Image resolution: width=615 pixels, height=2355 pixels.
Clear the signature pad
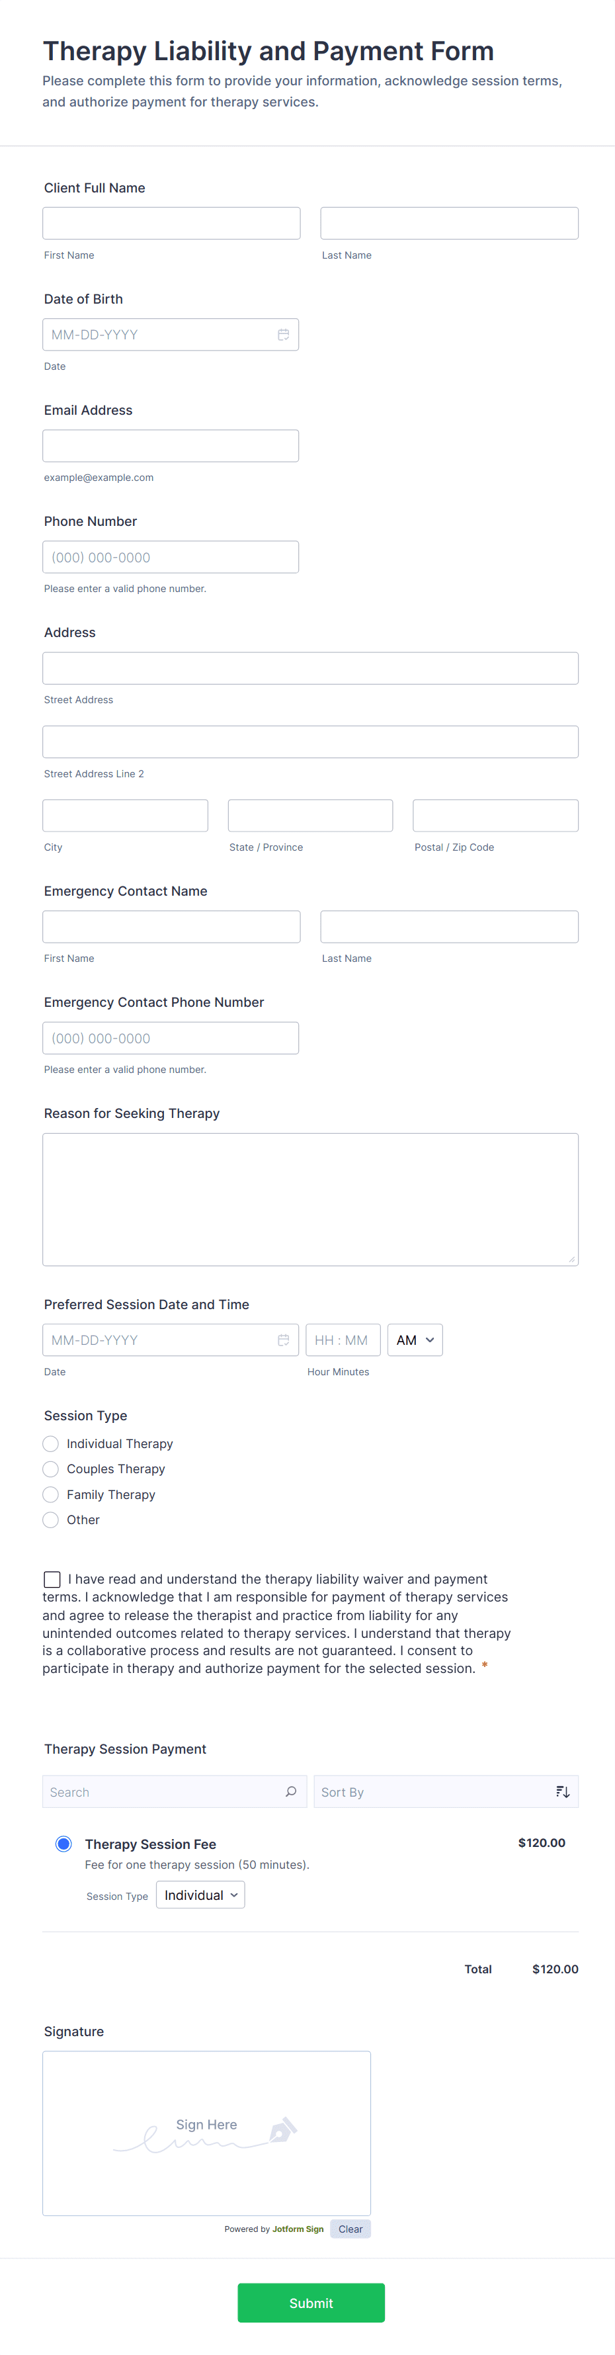point(350,2229)
